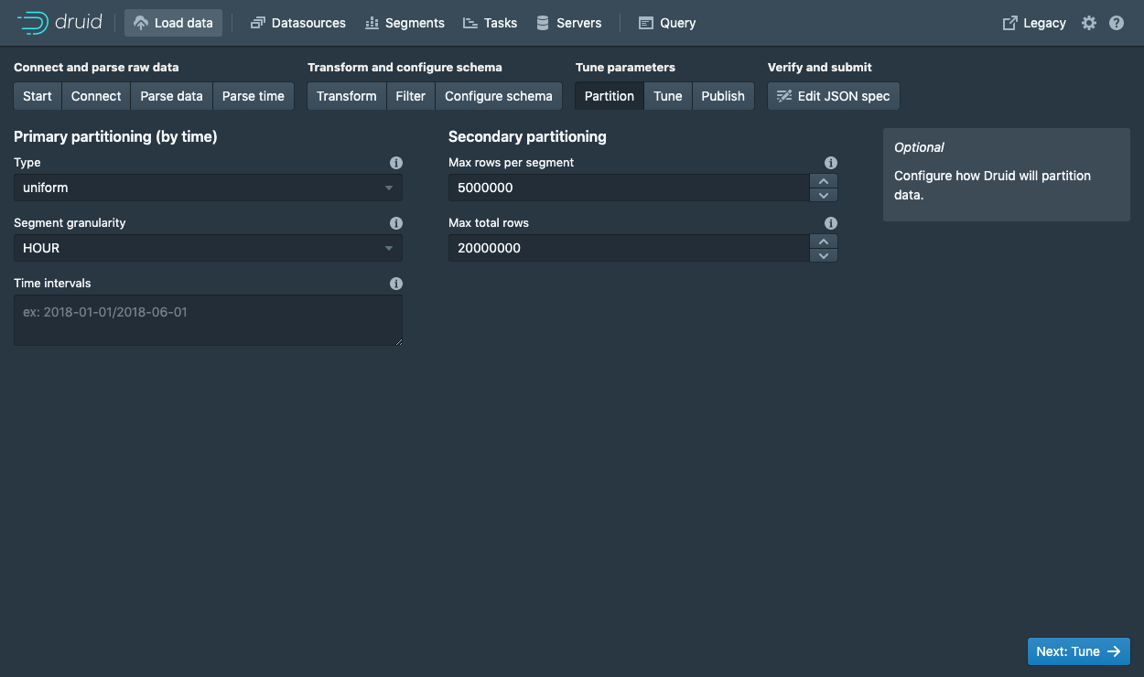Increase the Max rows per segment value
This screenshot has width=1144, height=677.
pyautogui.click(x=824, y=181)
